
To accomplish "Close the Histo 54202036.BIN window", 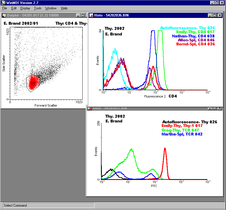I will pos(220,15).
